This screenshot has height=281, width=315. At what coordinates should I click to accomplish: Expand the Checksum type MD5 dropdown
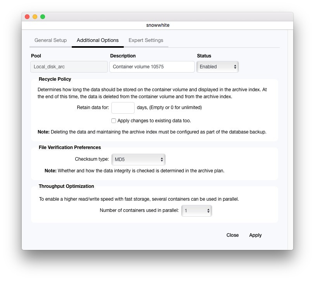click(x=138, y=160)
